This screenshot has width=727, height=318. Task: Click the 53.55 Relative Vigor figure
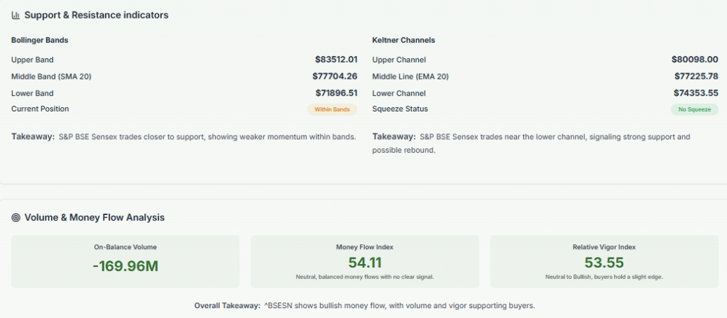tap(604, 262)
